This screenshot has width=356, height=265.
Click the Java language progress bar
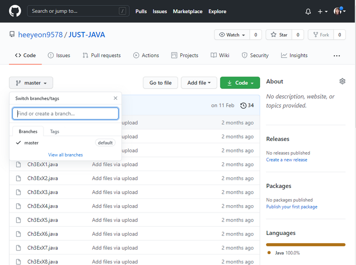(306, 244)
